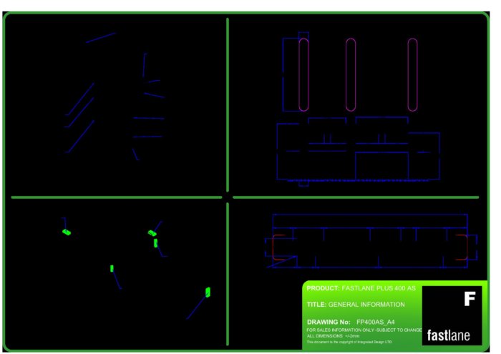Screen dimensions: 501x354
Task: Click the 'fastlane' logo wordmark
Action: coord(448,335)
